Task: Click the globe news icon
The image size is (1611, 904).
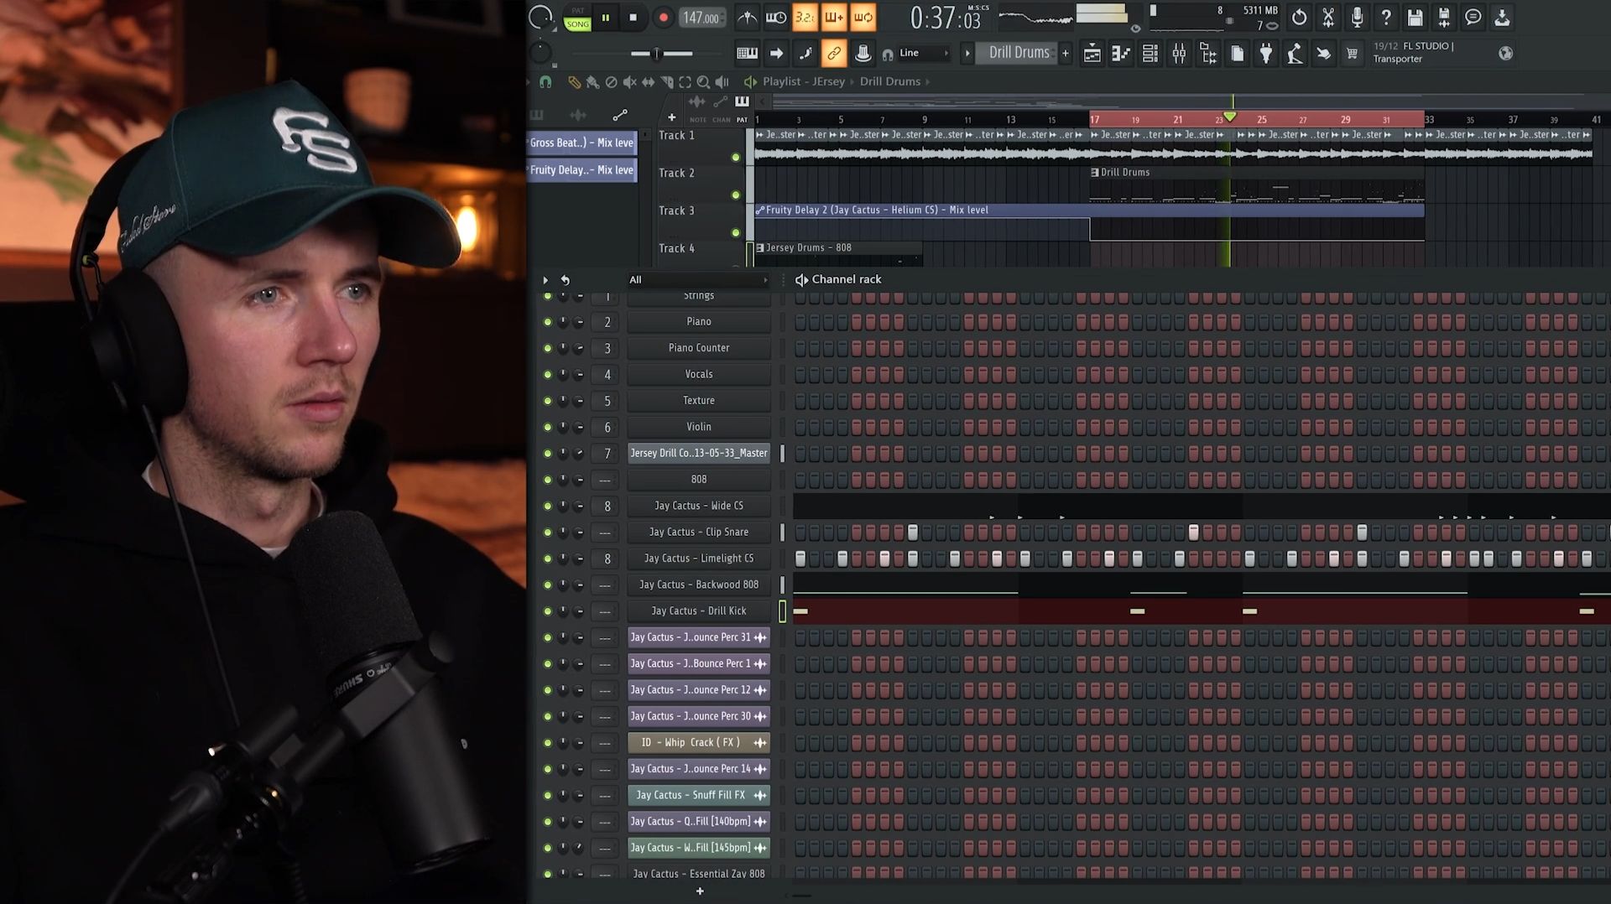Action: tap(1506, 54)
